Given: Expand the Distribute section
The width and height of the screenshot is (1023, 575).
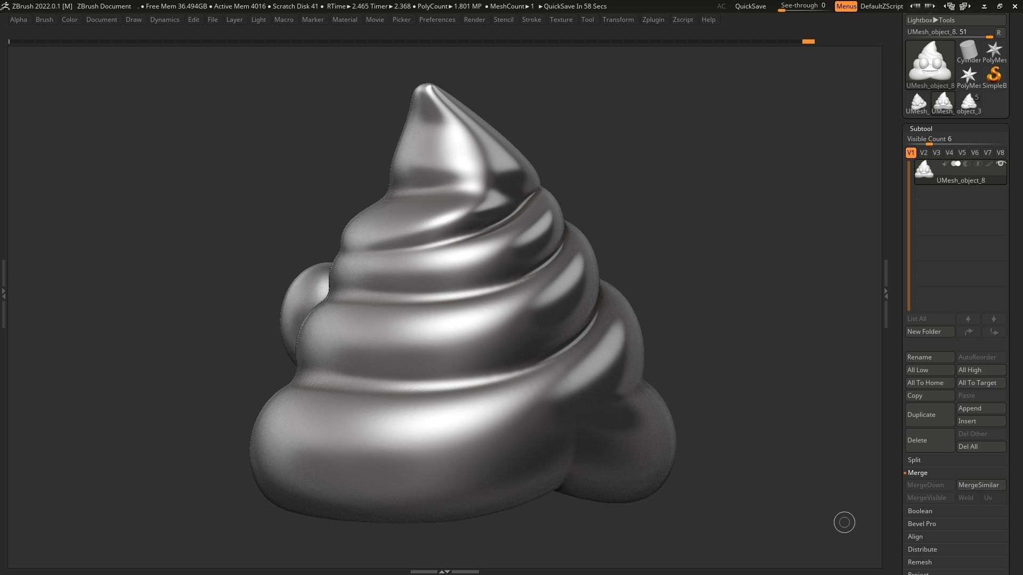Looking at the screenshot, I should (x=922, y=549).
